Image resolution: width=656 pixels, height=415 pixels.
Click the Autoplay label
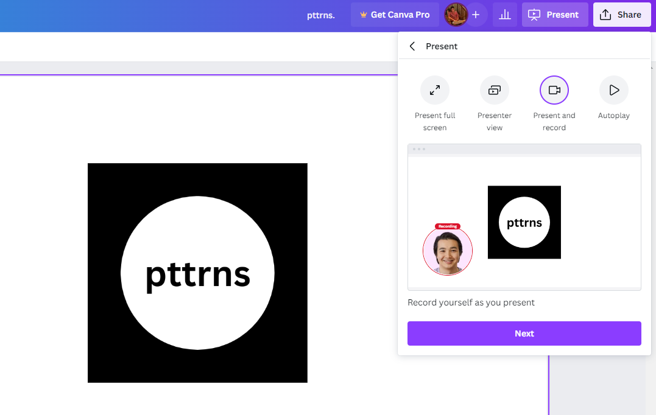(x=614, y=116)
